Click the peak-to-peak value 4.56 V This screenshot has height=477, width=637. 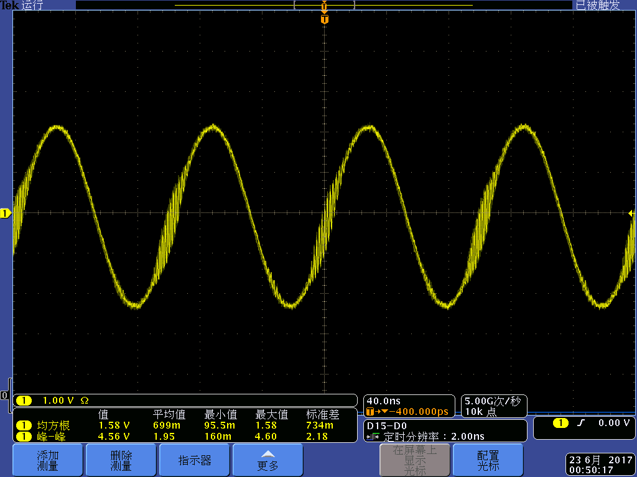coord(114,437)
